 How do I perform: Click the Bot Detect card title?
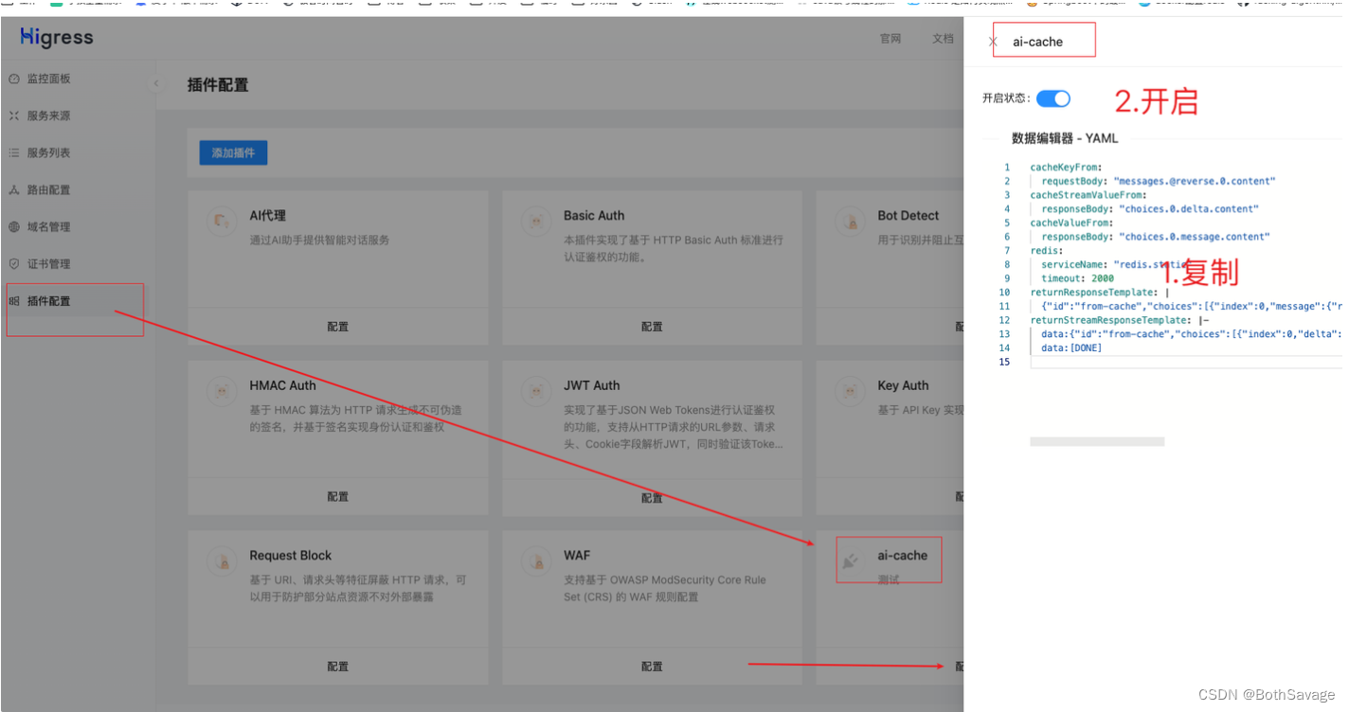coord(908,216)
